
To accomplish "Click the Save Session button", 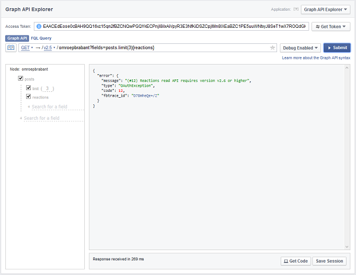I will coord(329,261).
